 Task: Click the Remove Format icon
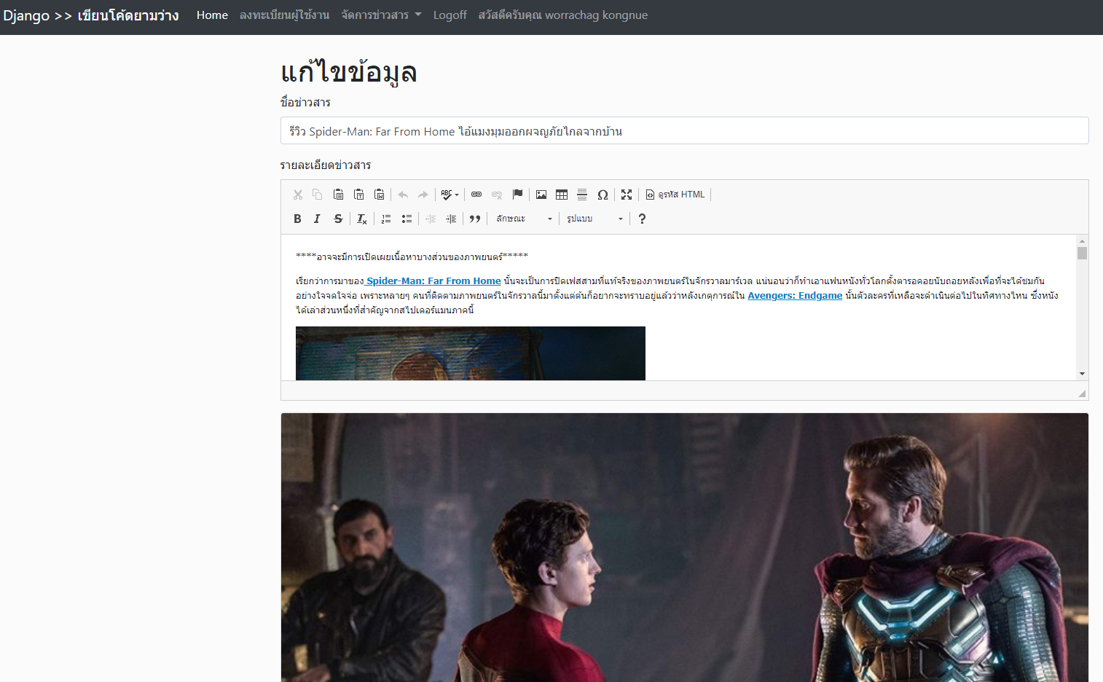tap(362, 219)
